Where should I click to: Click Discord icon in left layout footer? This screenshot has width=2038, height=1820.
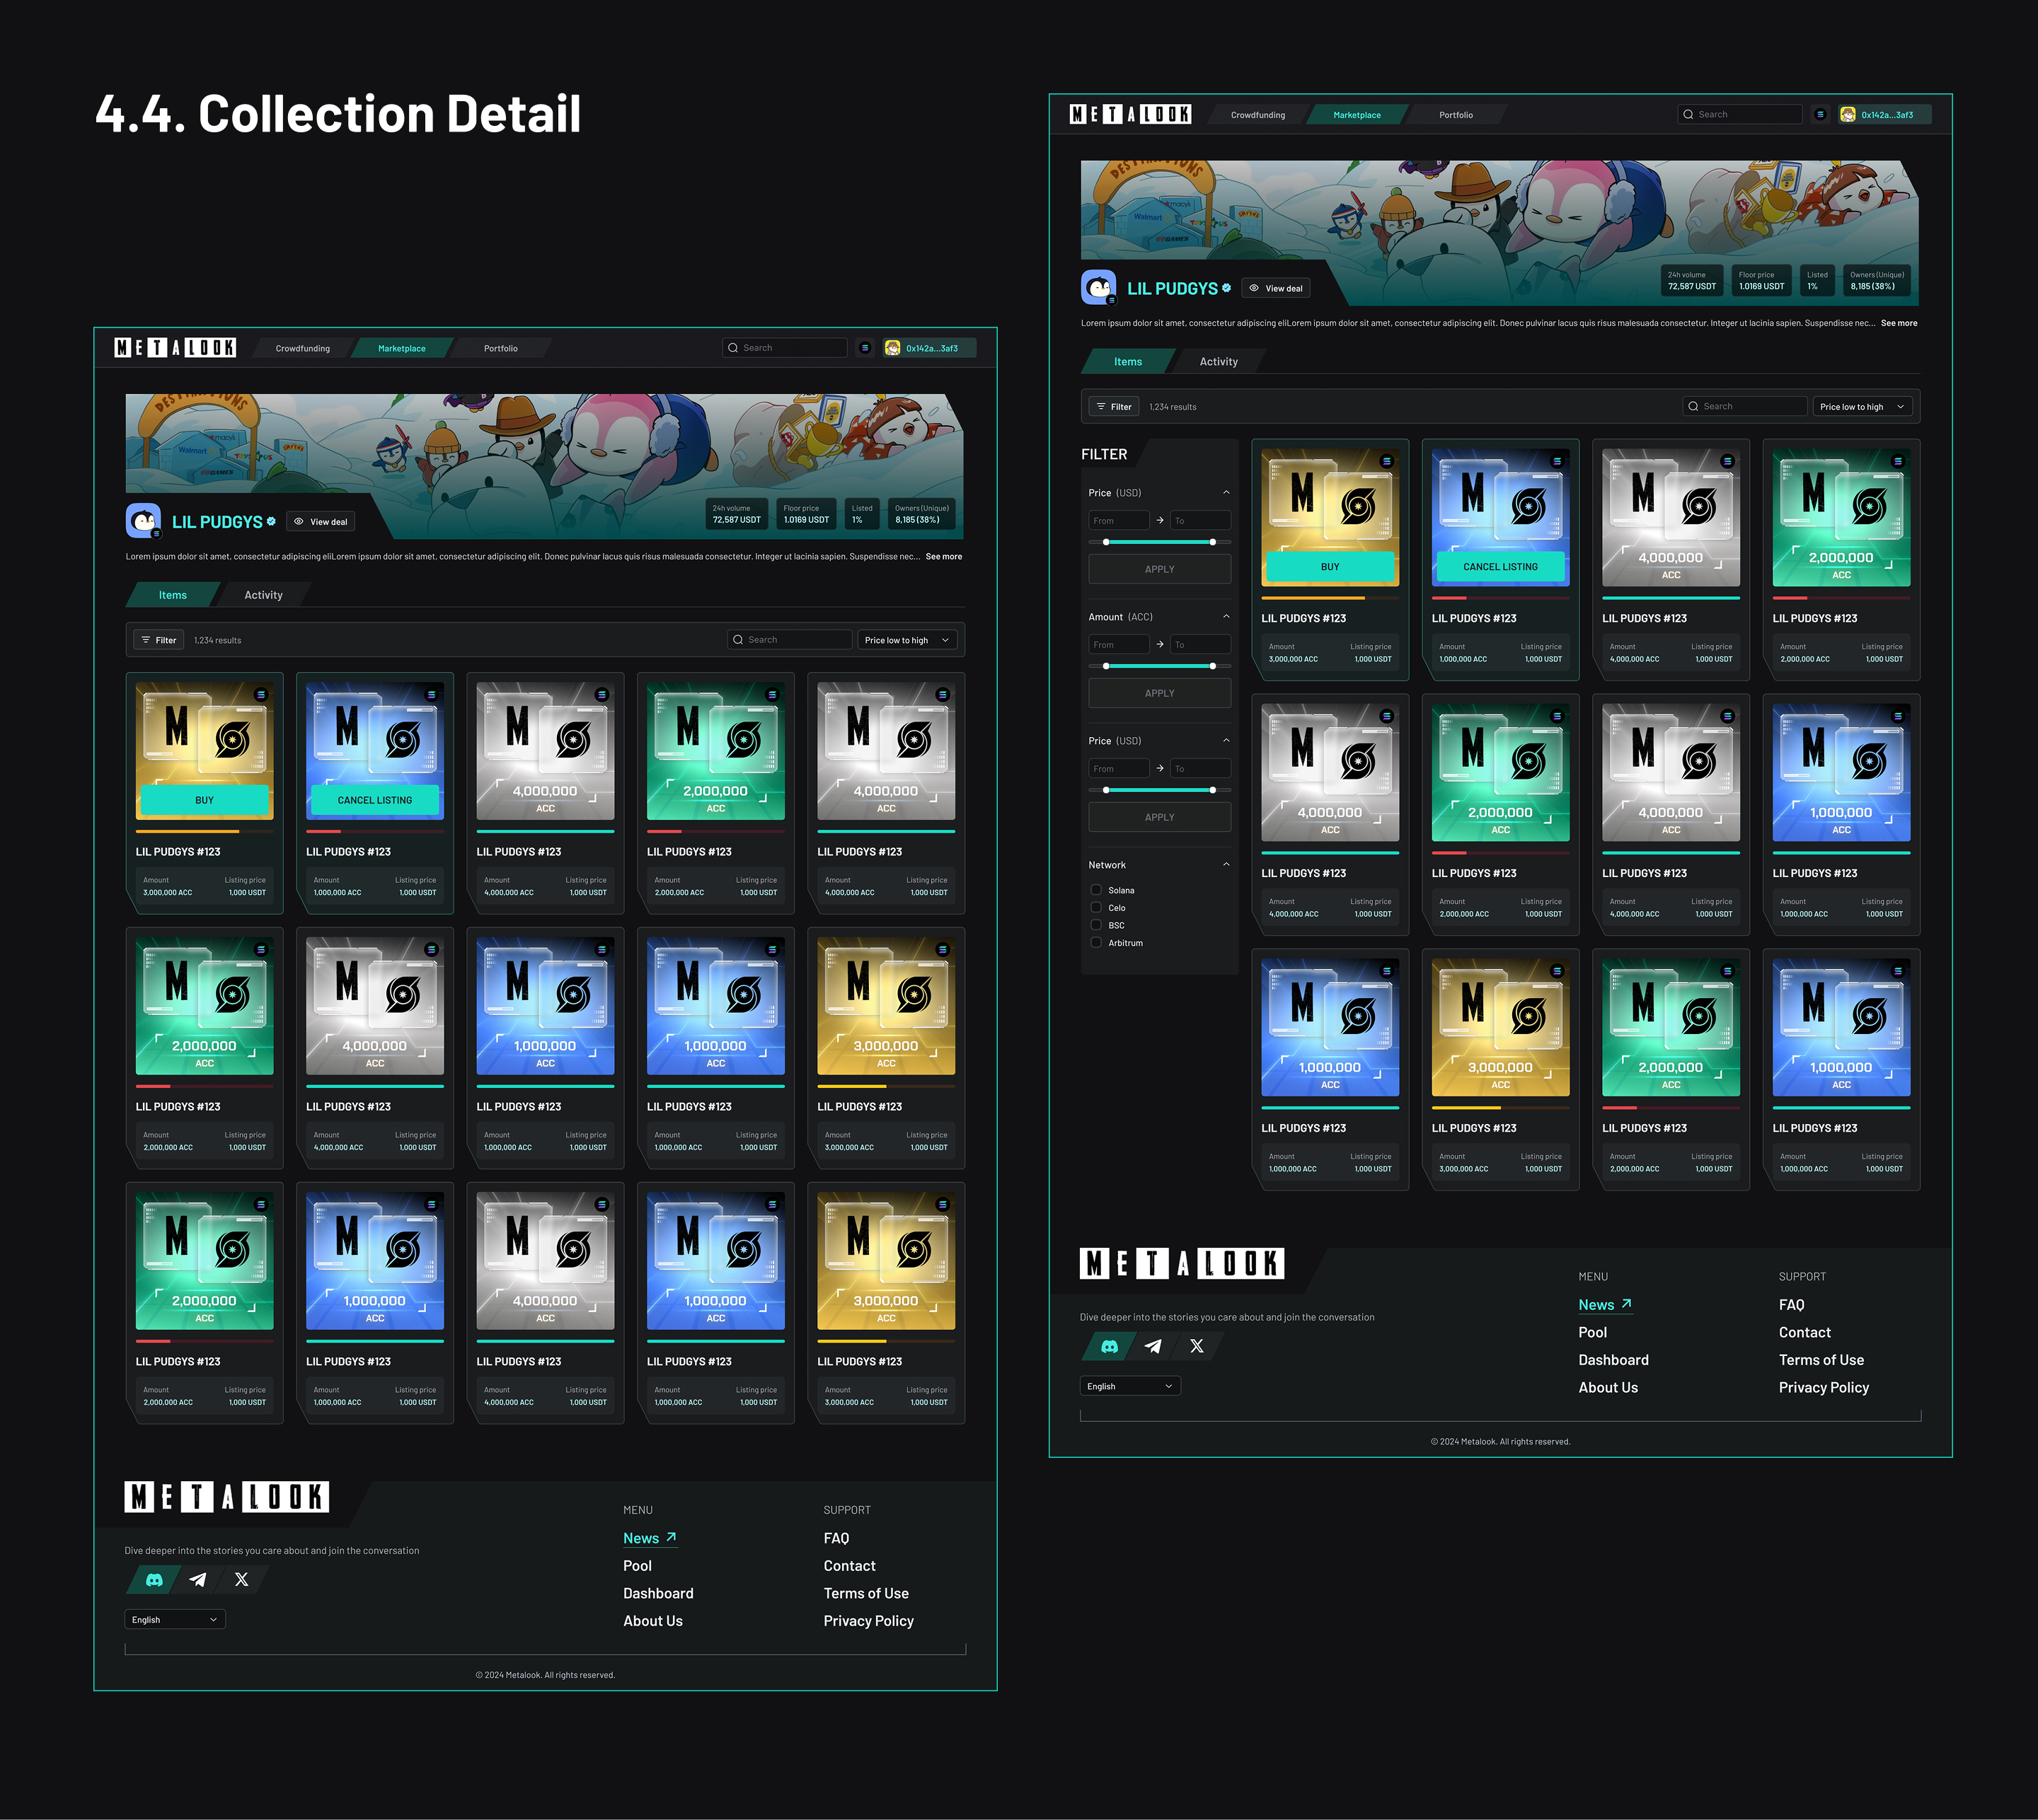coord(154,1580)
